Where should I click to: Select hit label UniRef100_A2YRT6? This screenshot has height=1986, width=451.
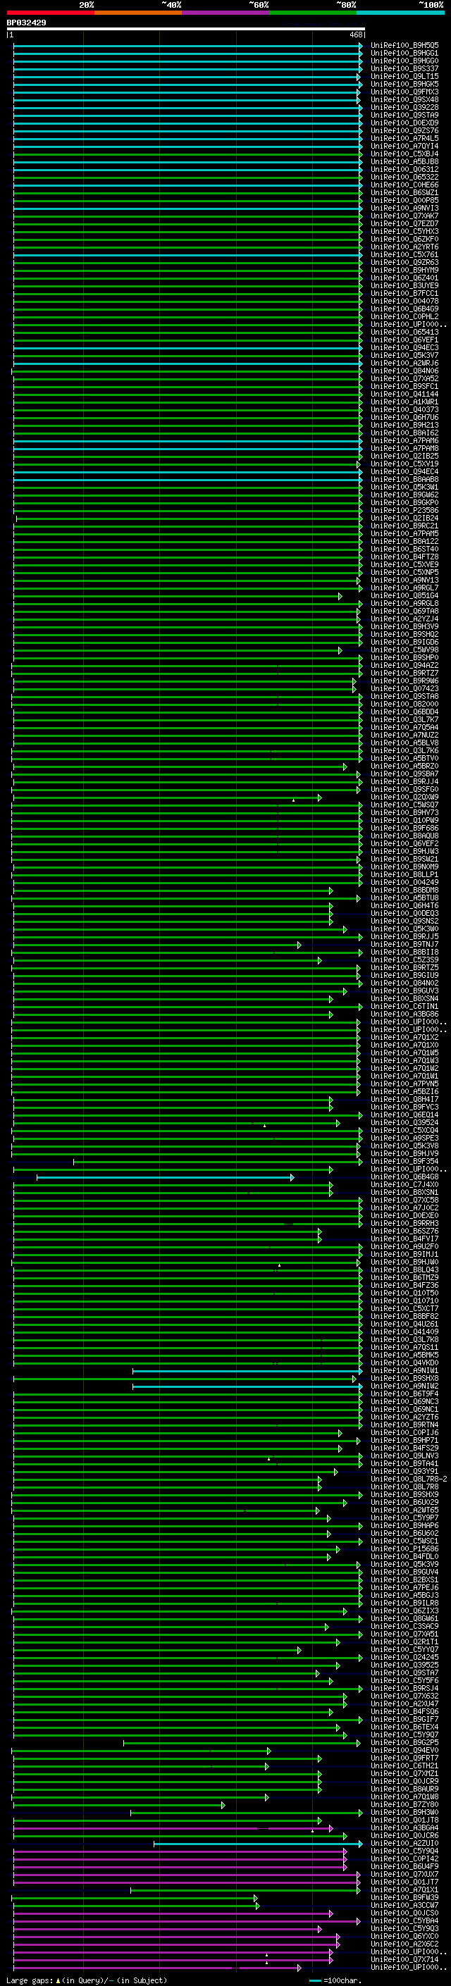point(404,247)
